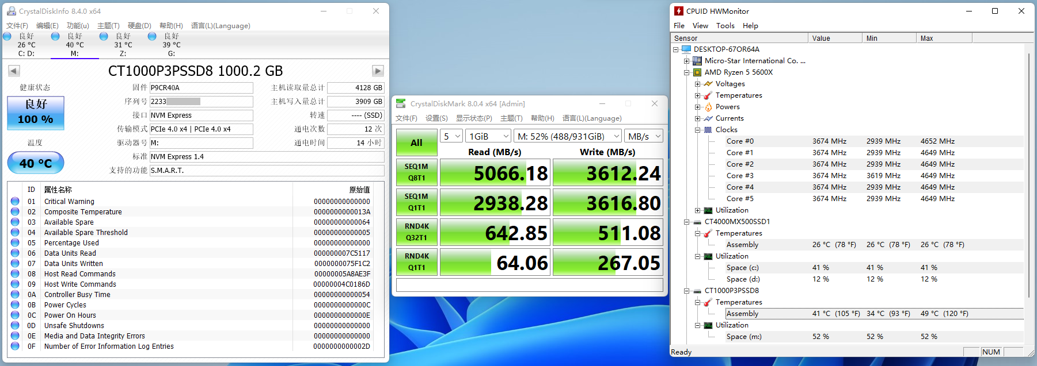The width and height of the screenshot is (1037, 366).
Task: Click the Available Spare status orb
Action: point(15,222)
